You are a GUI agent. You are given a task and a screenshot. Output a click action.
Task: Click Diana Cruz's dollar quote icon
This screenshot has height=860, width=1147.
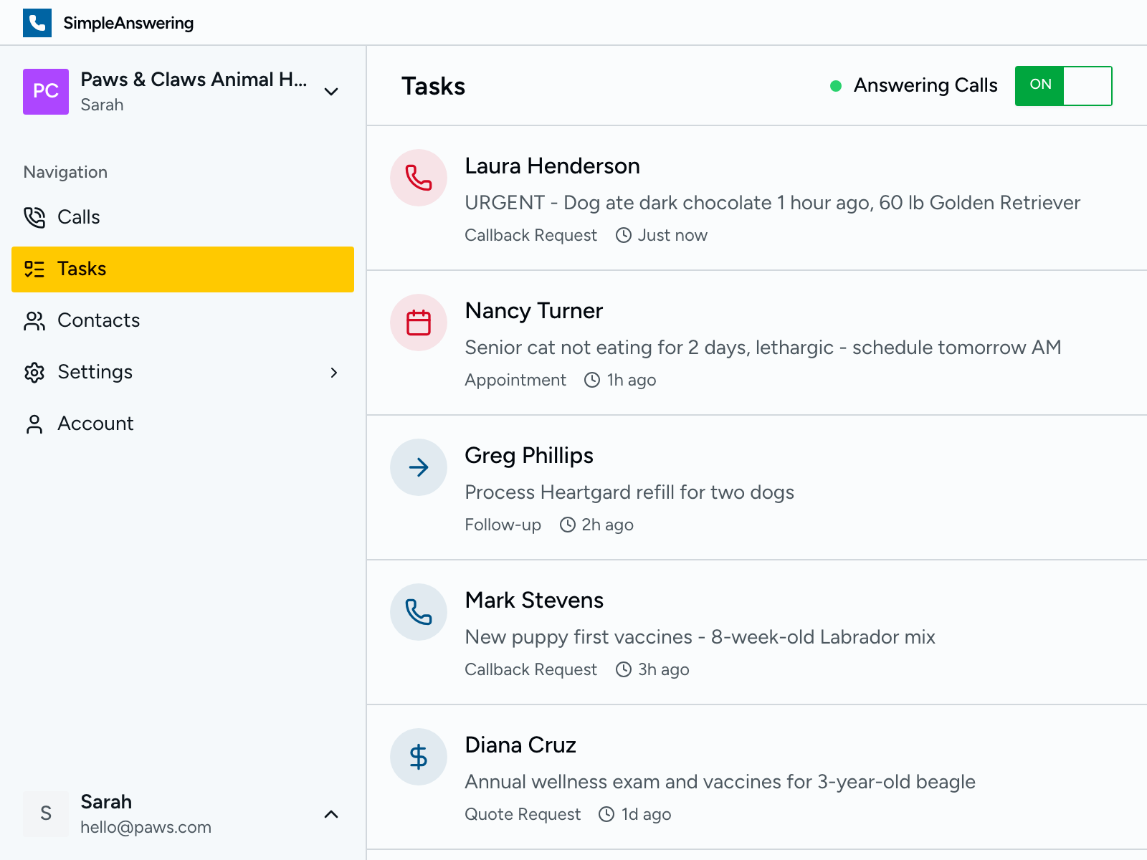[x=419, y=757]
